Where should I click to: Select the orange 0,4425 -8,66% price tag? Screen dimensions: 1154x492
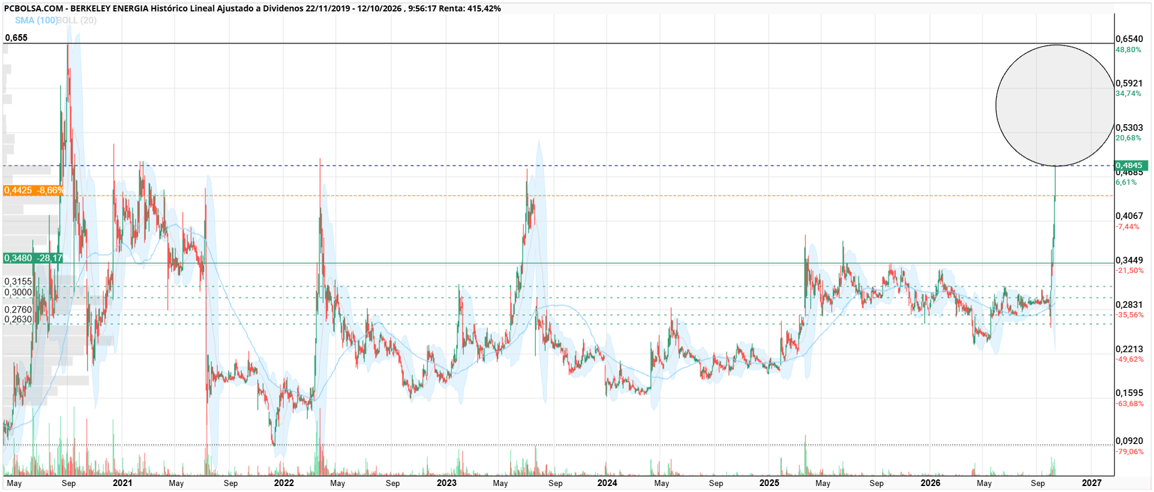pyautogui.click(x=33, y=190)
